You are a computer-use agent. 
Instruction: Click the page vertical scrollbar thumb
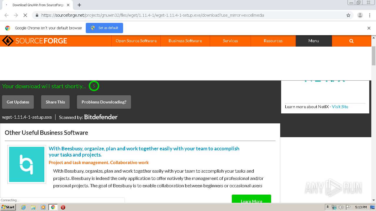(x=374, y=56)
